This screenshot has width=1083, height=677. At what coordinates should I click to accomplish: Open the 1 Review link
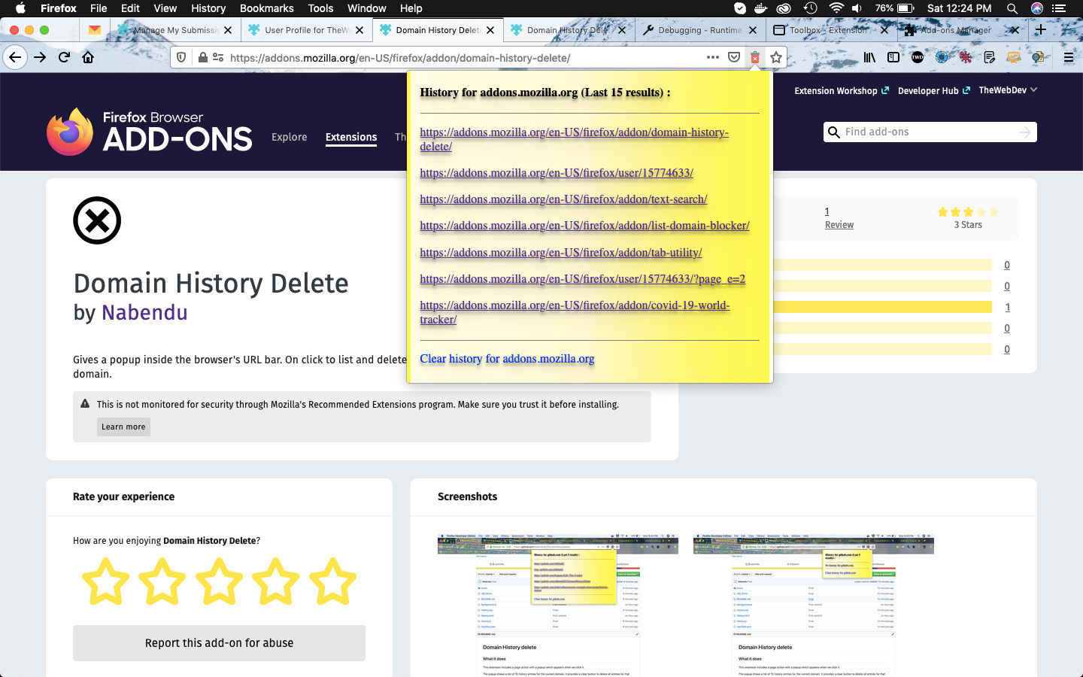pyautogui.click(x=839, y=218)
